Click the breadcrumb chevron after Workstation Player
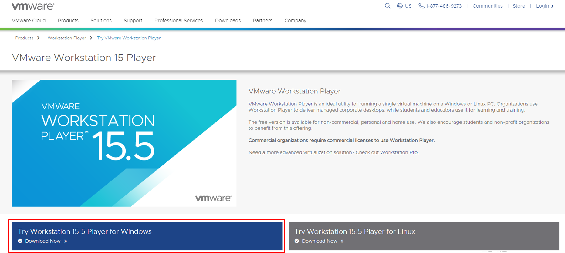Image resolution: width=565 pixels, height=253 pixels. pos(91,38)
